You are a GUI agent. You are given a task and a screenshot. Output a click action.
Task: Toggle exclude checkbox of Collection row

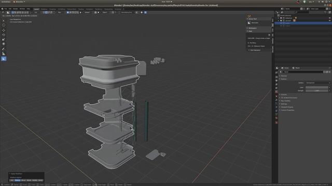(281, 18)
